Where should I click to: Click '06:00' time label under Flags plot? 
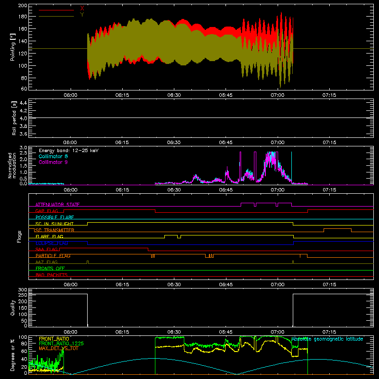click(70, 285)
